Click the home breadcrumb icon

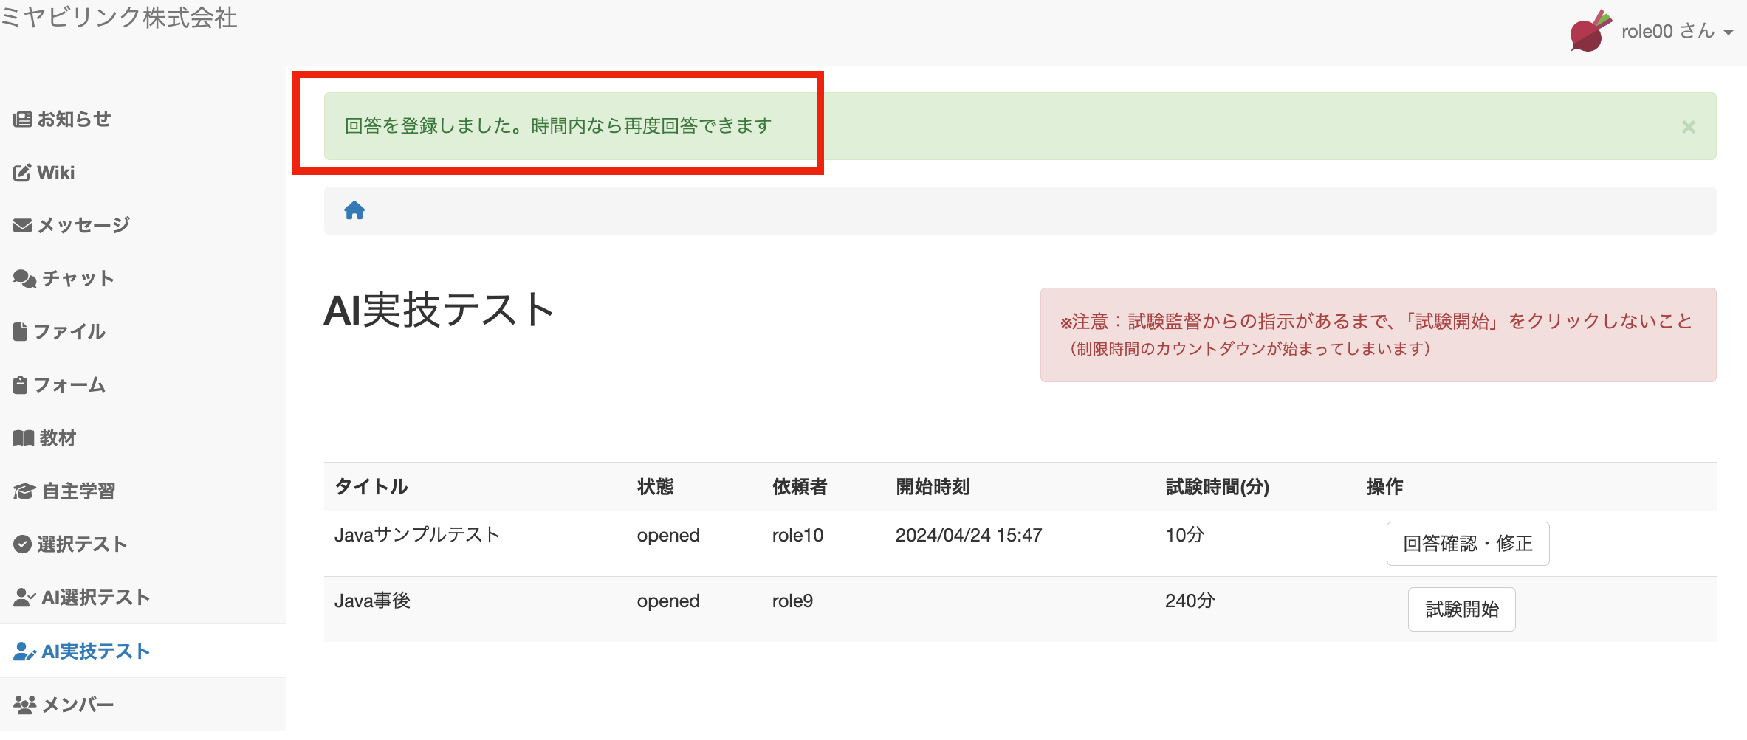(354, 211)
